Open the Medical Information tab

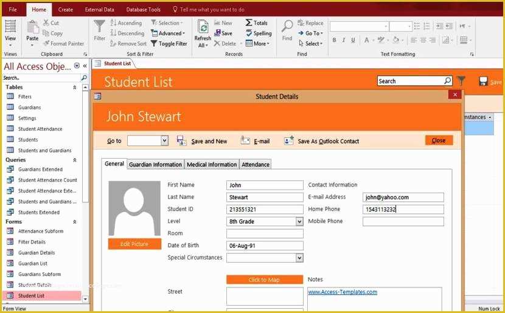point(212,164)
